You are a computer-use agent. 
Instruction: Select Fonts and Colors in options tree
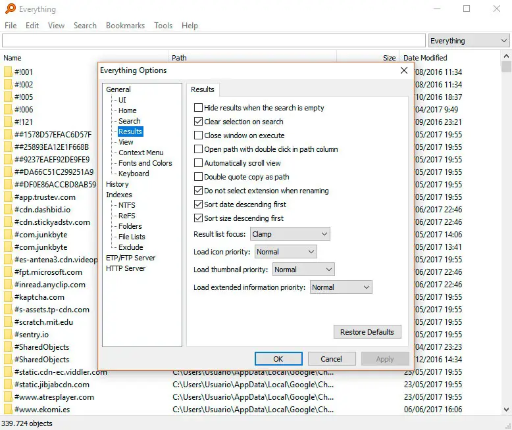coord(145,163)
